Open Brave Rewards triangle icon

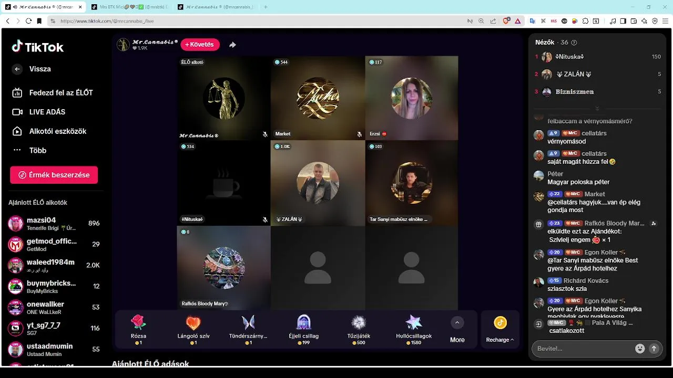[x=518, y=21]
